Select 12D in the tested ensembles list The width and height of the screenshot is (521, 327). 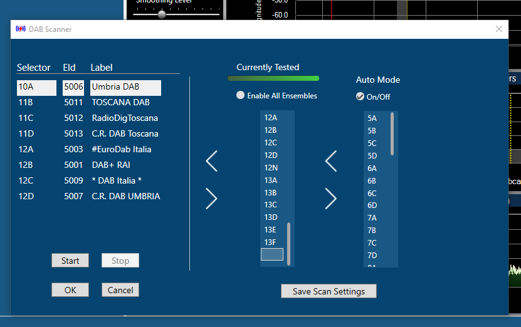[x=271, y=155]
